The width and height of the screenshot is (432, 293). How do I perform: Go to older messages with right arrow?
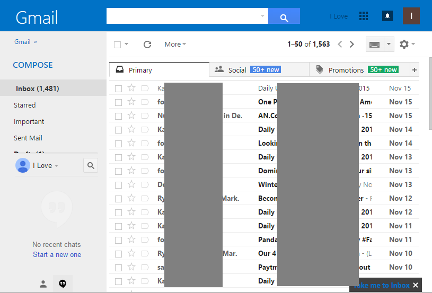[352, 45]
